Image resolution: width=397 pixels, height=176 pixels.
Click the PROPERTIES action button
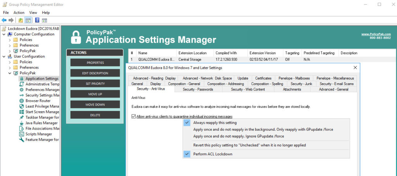point(95,63)
